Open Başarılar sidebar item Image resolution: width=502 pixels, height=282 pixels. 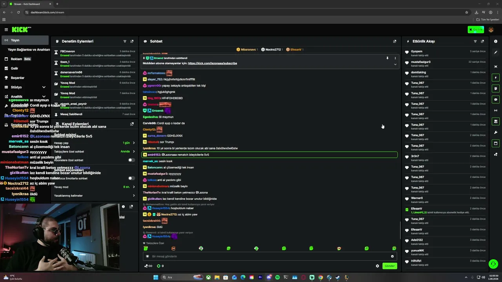25,78
